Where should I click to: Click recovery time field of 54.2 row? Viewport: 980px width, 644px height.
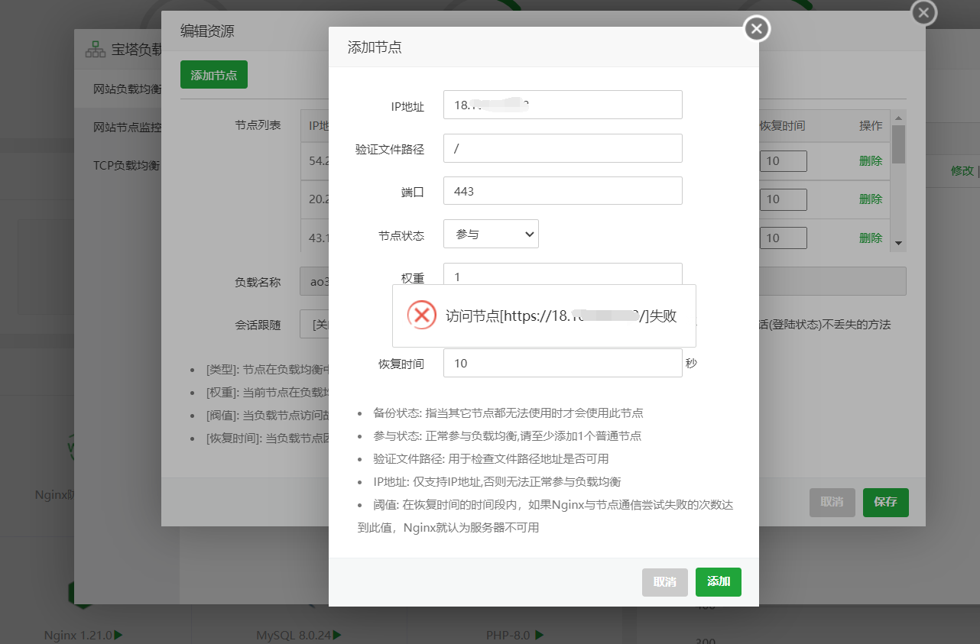[x=784, y=160]
